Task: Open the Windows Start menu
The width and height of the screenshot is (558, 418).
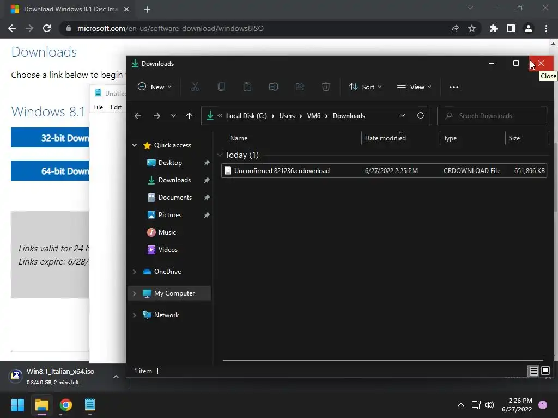Action: point(17,405)
